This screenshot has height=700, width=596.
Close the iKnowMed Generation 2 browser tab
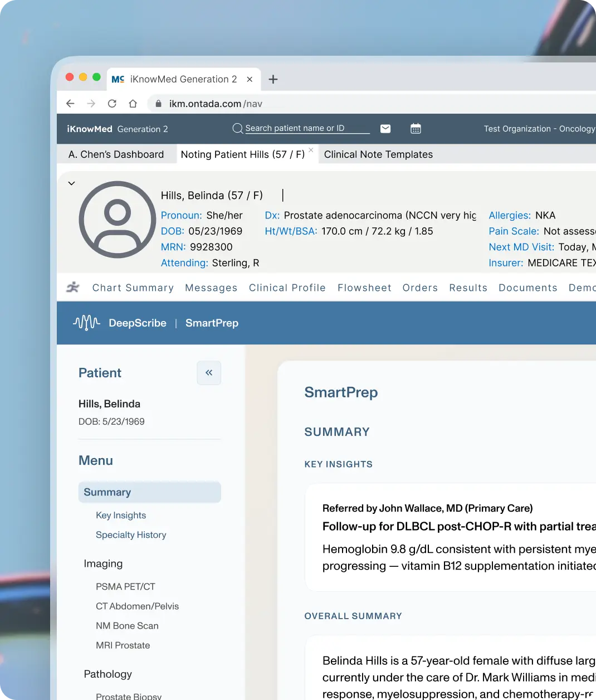tap(250, 79)
